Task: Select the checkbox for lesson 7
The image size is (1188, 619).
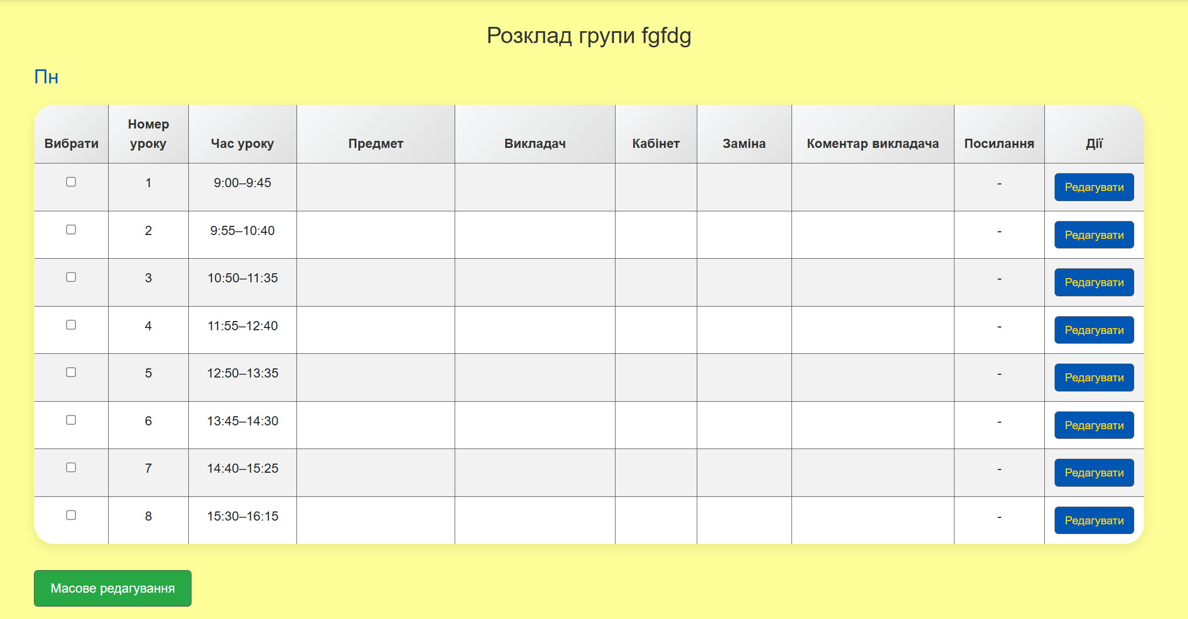Action: (x=71, y=467)
